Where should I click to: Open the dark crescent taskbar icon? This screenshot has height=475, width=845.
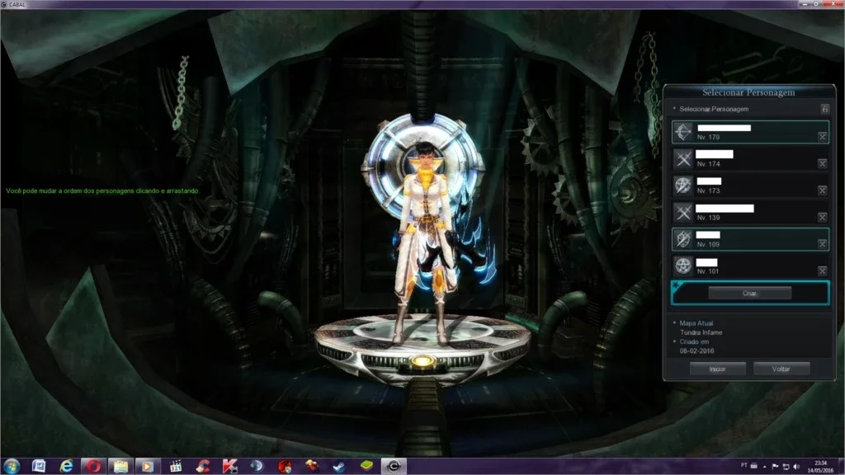tap(257, 466)
